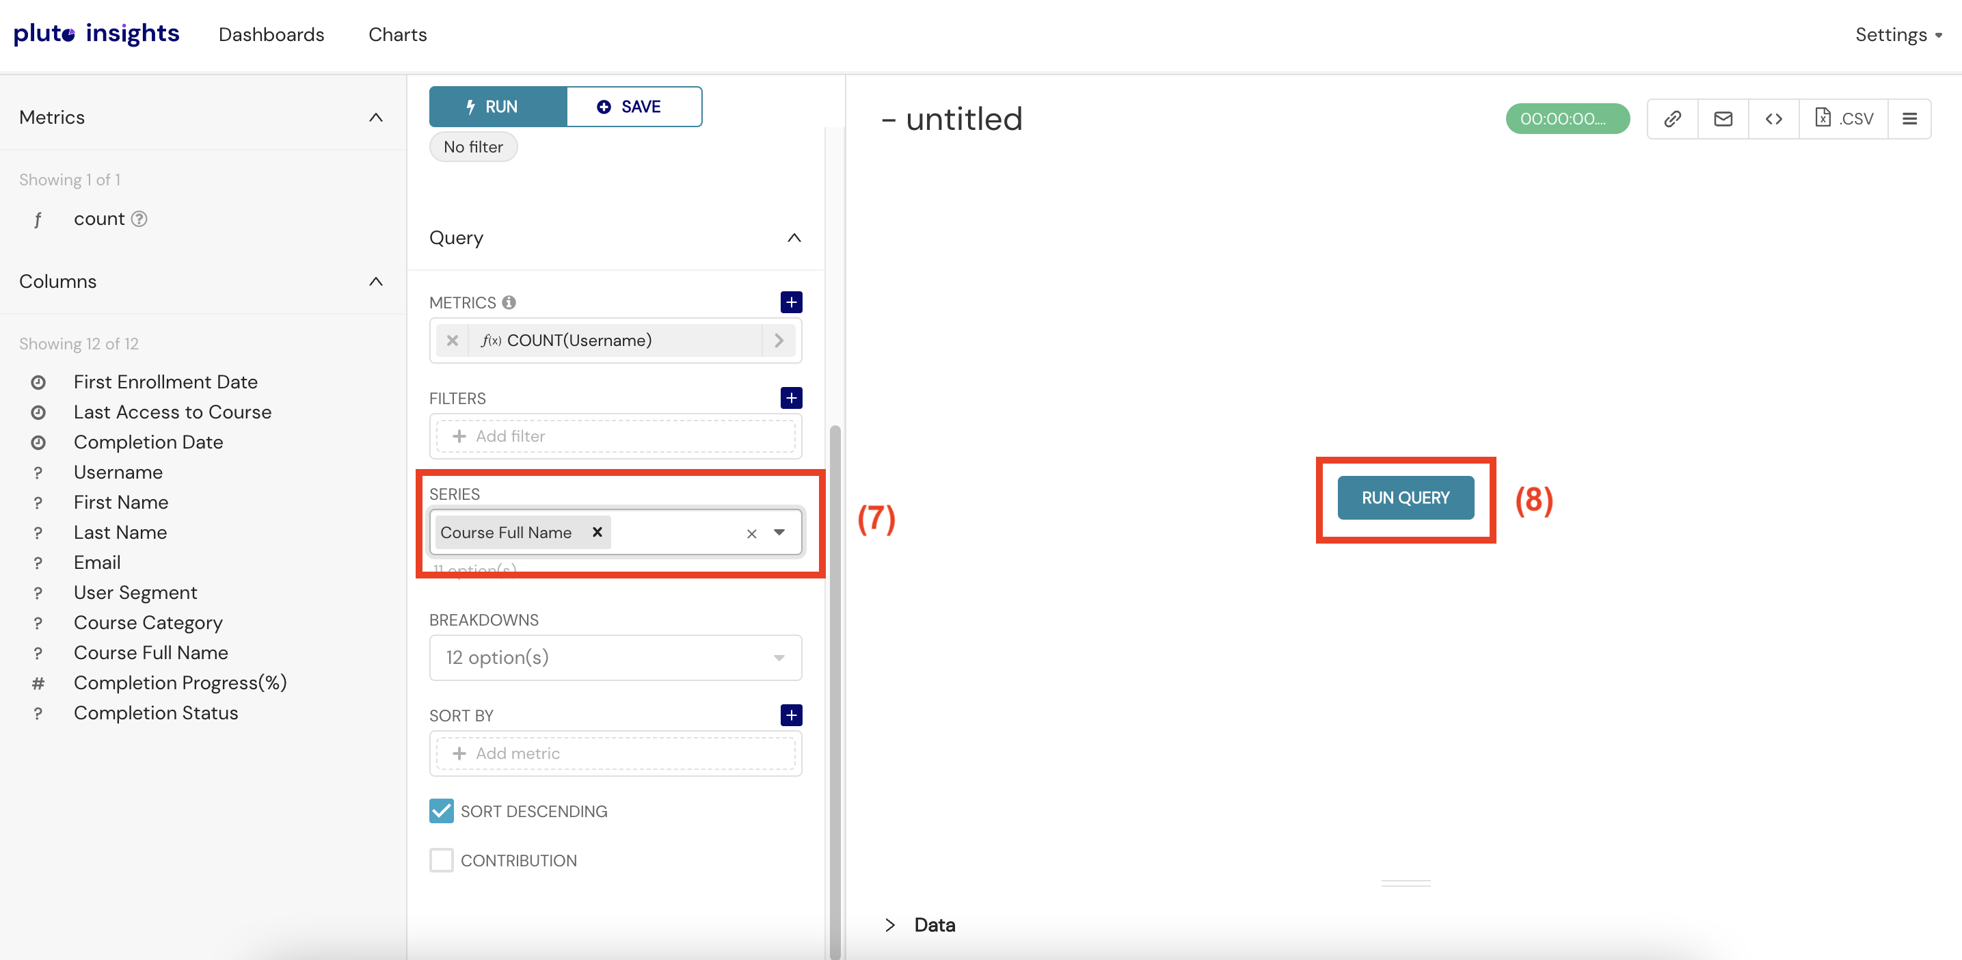Export results with the .CSV button
1962x960 pixels.
coord(1843,119)
